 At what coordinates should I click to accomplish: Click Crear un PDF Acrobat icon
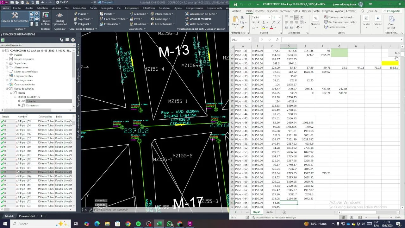pos(391,22)
